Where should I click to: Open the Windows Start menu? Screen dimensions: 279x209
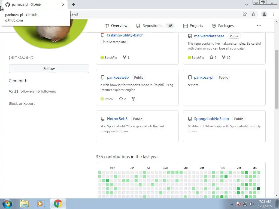coord(7,204)
